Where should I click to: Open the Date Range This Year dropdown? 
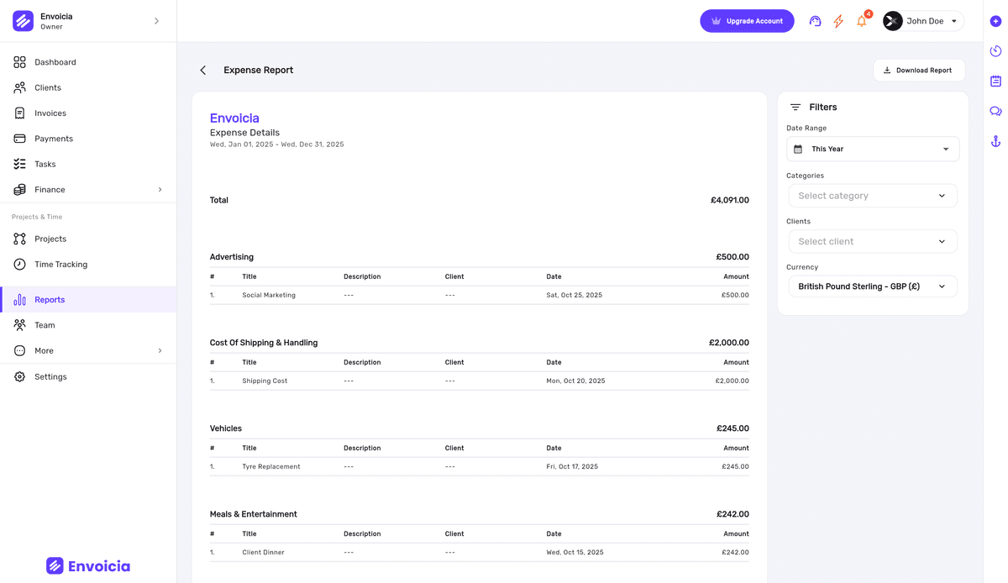coord(873,149)
